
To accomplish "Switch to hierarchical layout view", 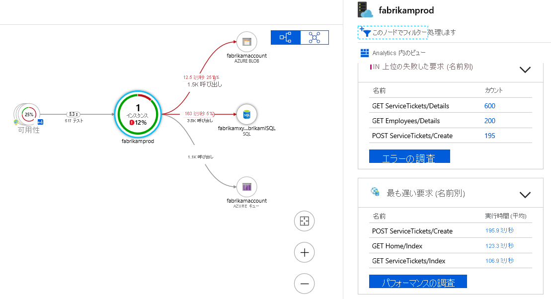I will pos(286,37).
